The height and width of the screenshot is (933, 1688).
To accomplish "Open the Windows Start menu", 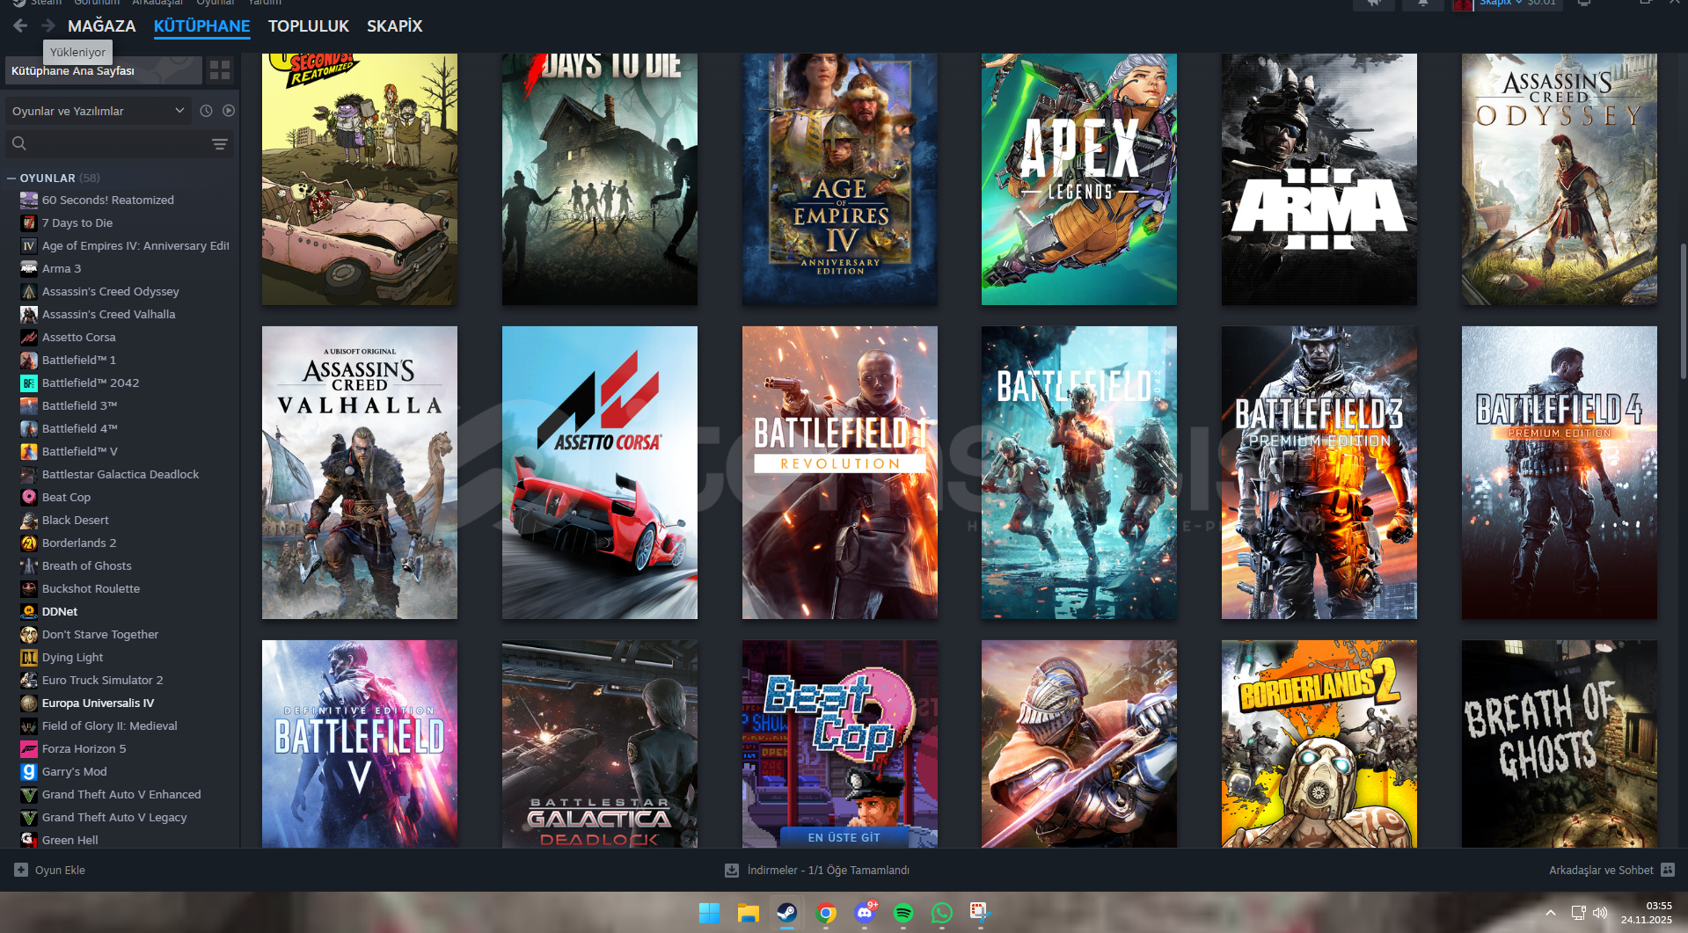I will click(709, 913).
